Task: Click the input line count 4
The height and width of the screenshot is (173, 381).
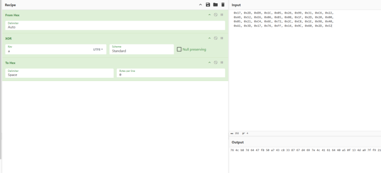Action: (247, 133)
